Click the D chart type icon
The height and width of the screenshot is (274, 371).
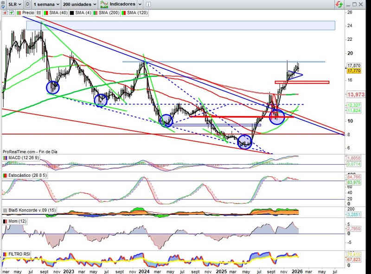click(x=29, y=4)
